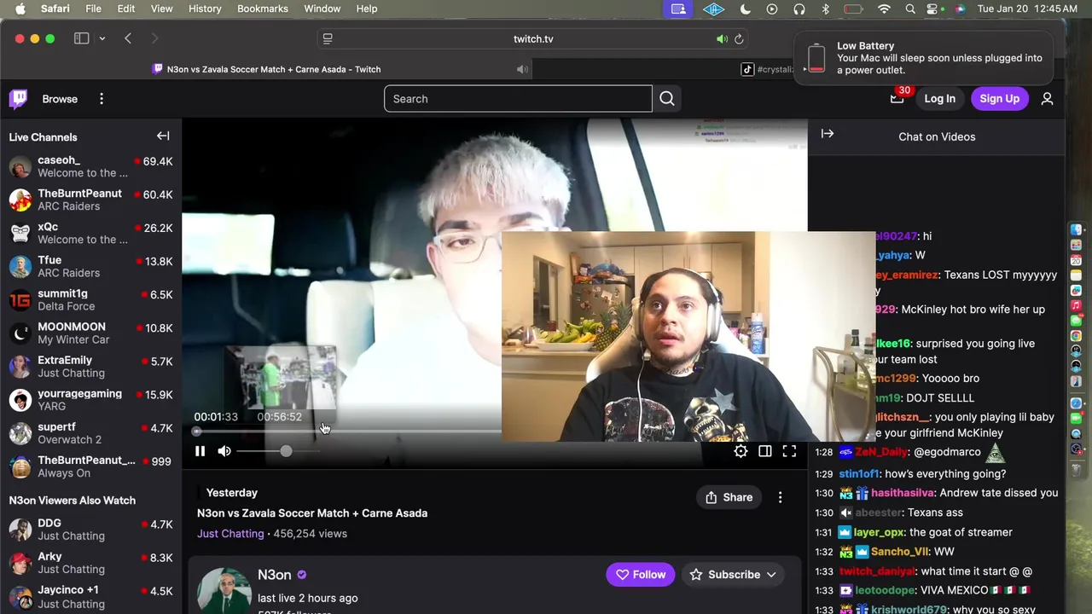Viewport: 1092px width, 614px height.
Task: Open Wi-Fi status in menu bar
Action: pyautogui.click(x=884, y=9)
